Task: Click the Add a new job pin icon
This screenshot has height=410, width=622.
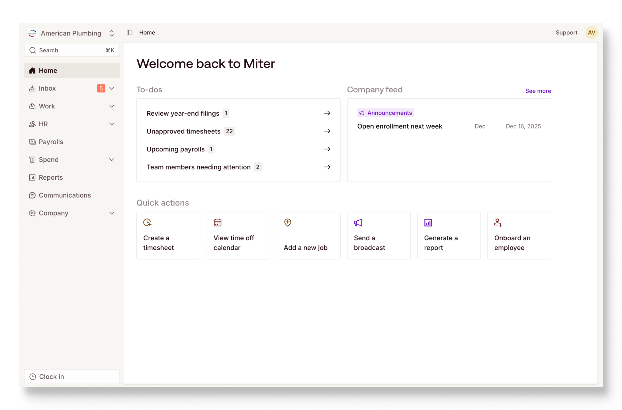Action: tap(288, 222)
